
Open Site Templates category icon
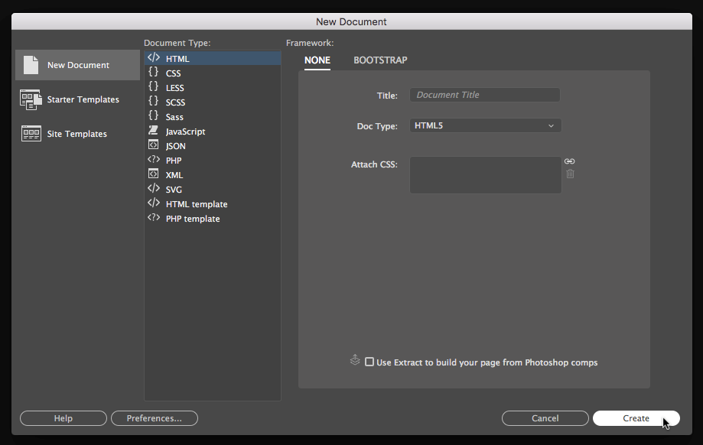(31, 134)
